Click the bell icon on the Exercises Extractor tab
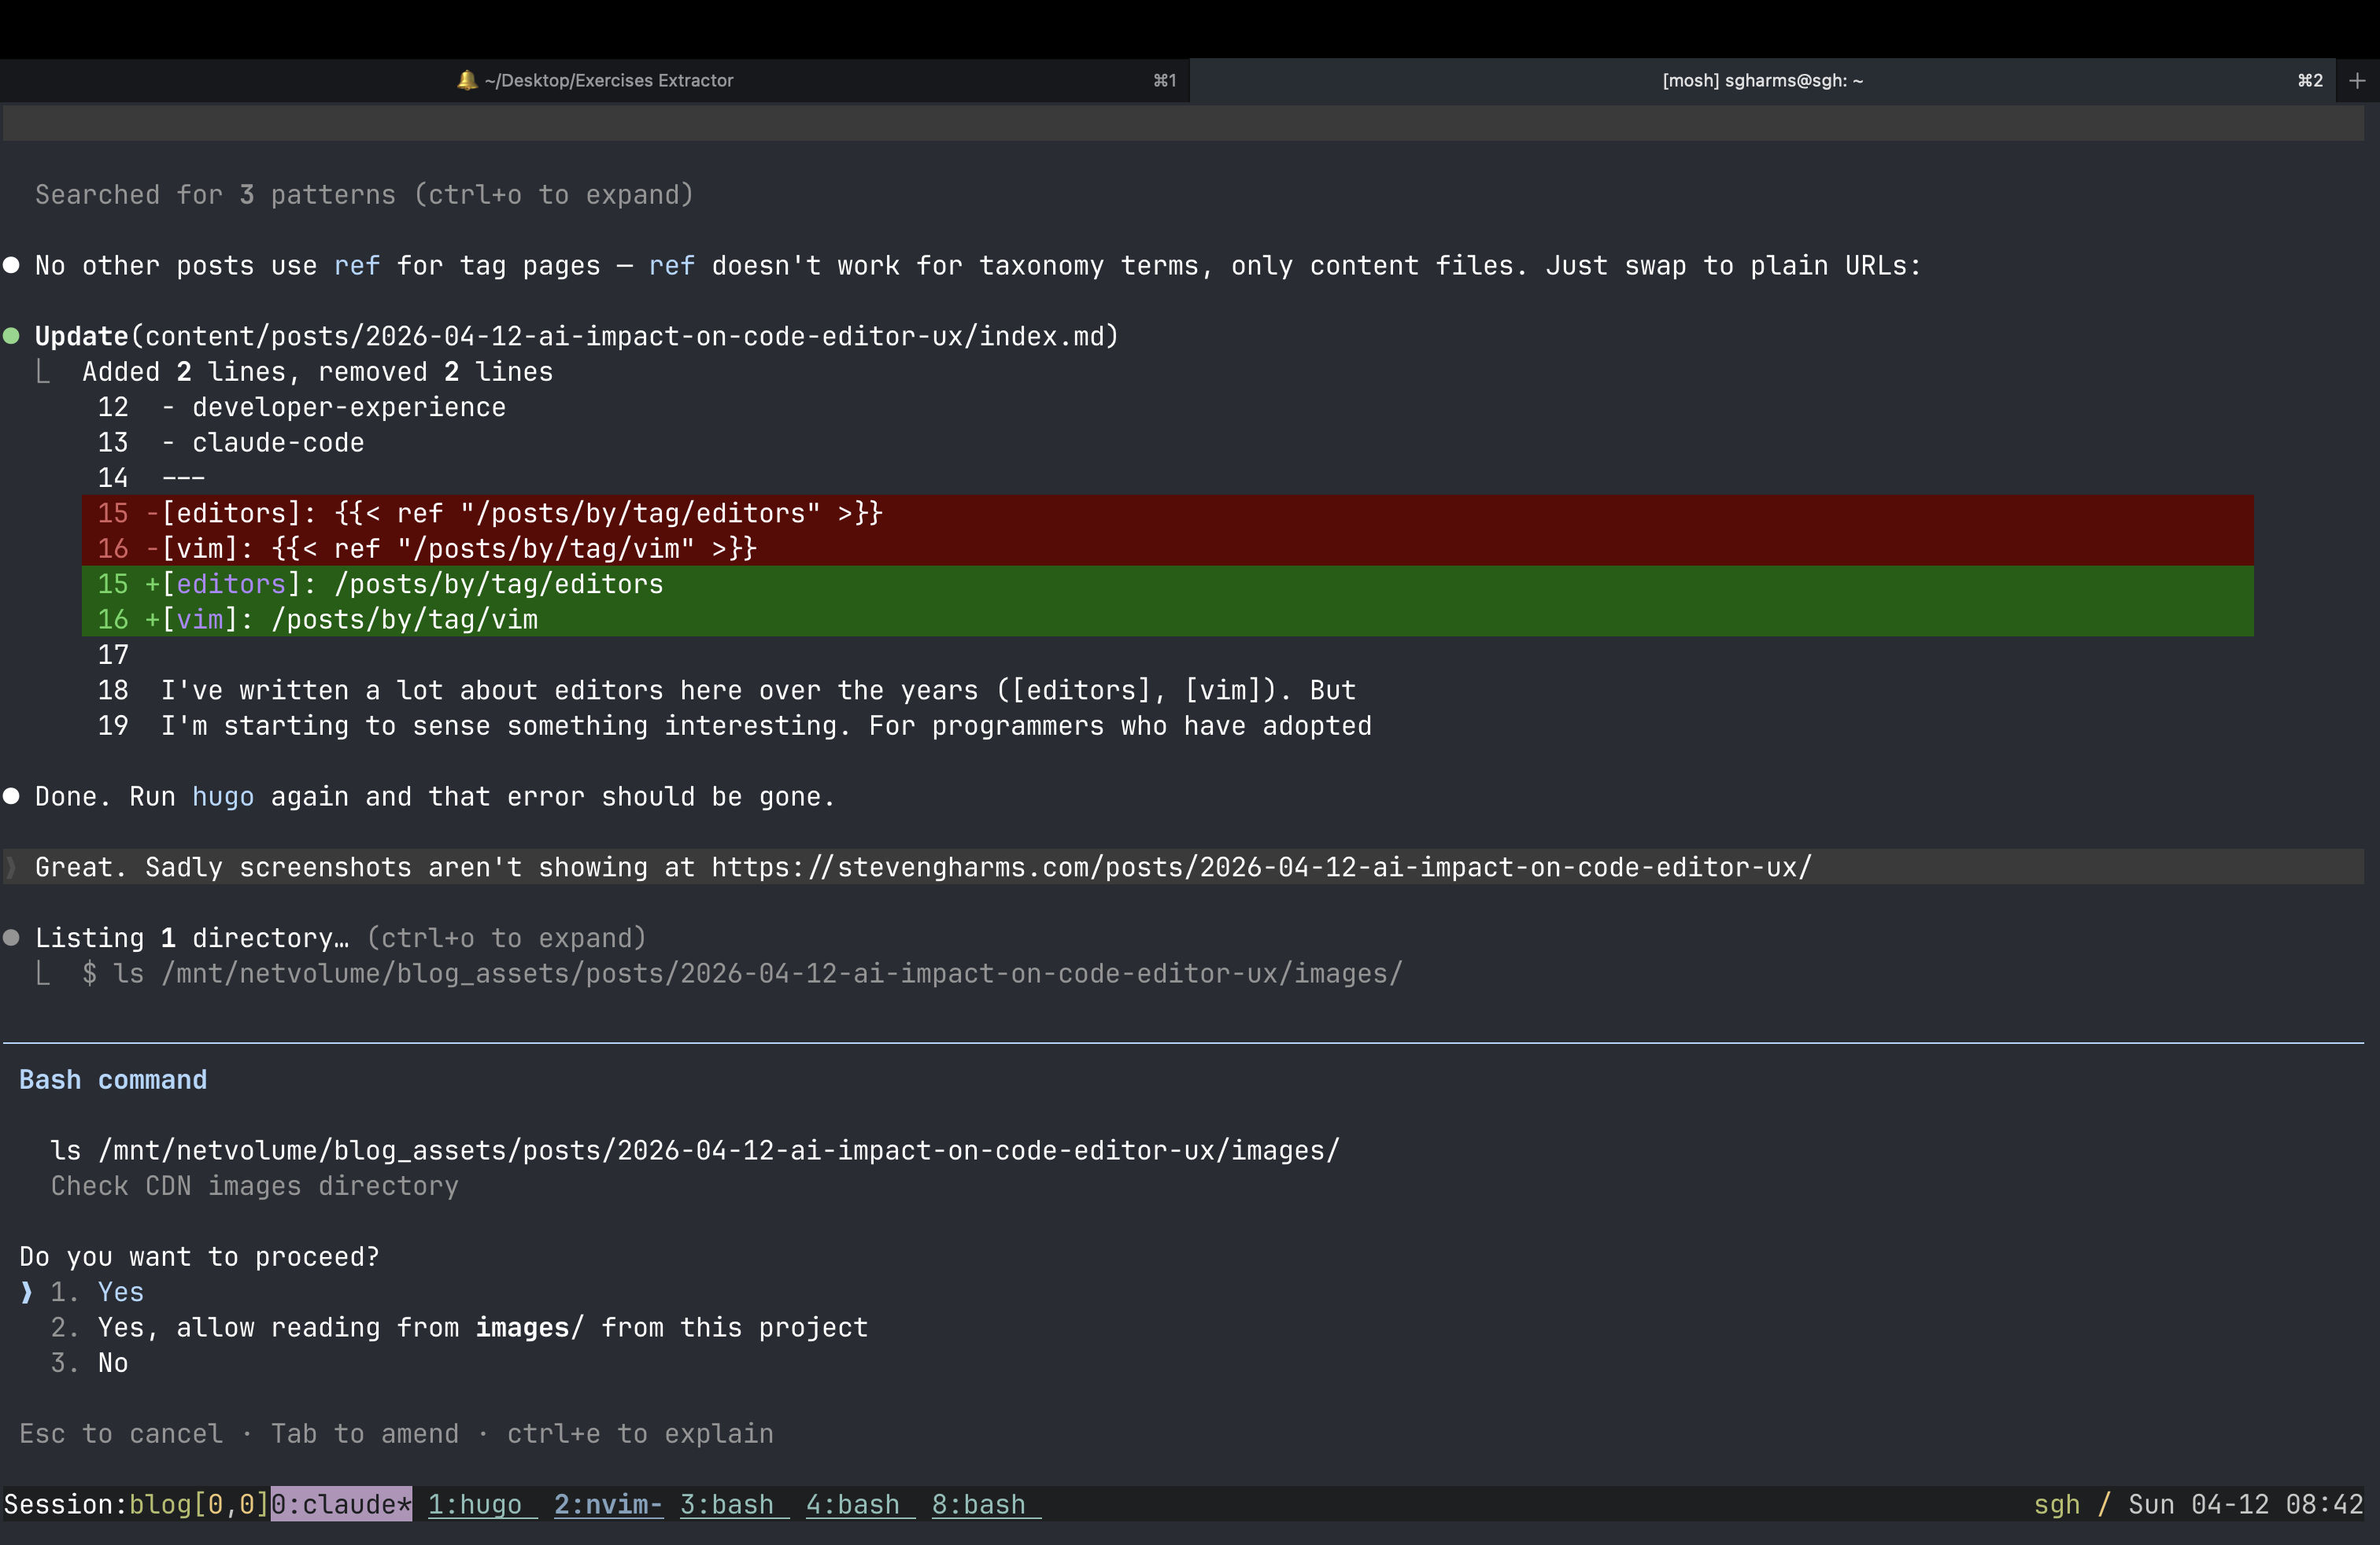The image size is (2380, 1545). (x=467, y=80)
